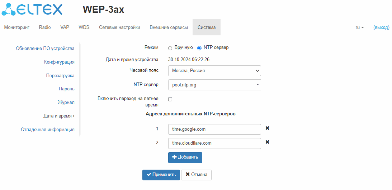Click the Добавить add server button
Viewport: 392px width, 190px height.
pyautogui.click(x=185, y=157)
